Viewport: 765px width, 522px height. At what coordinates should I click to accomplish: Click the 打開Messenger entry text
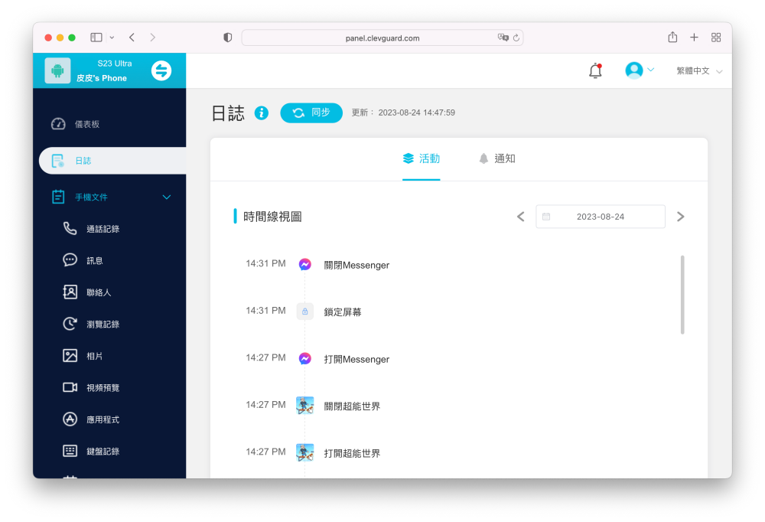[x=356, y=360]
